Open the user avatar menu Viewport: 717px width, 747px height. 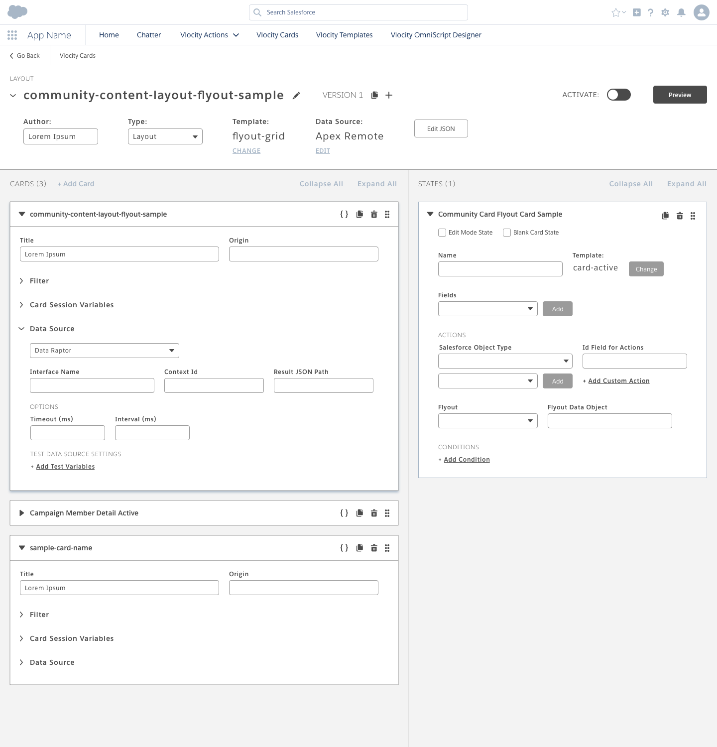702,12
